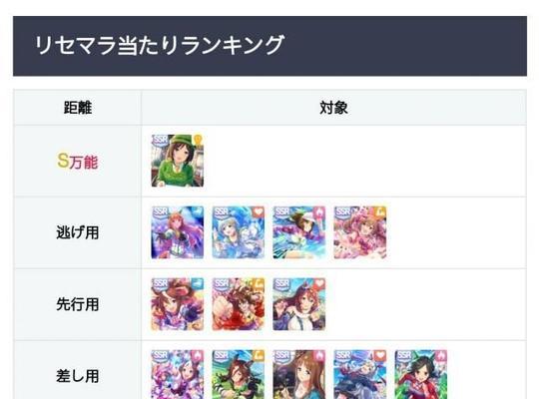Select the 先行用 category label
The width and height of the screenshot is (539, 399).
(x=78, y=304)
